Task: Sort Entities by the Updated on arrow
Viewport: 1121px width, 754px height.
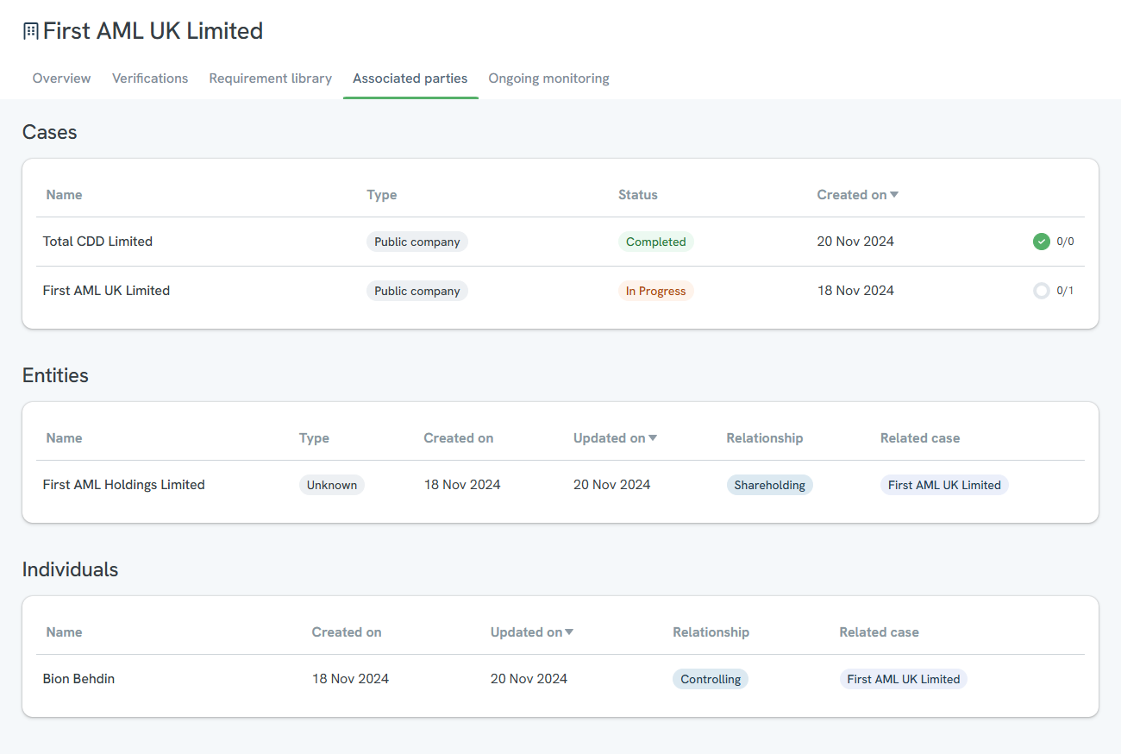Action: click(x=653, y=438)
